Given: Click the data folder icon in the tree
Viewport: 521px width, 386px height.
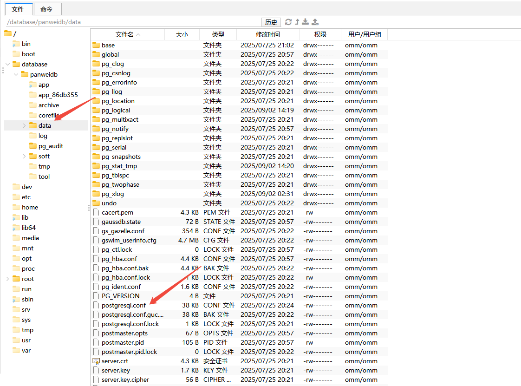Looking at the screenshot, I should 33,125.
